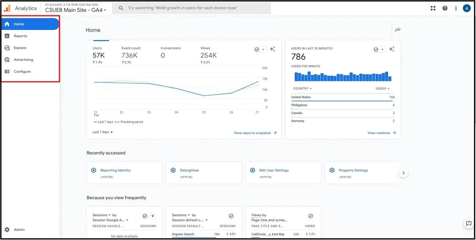Click the check icon on Session Google Ads card
The width and height of the screenshot is (476, 240).
tap(145, 216)
